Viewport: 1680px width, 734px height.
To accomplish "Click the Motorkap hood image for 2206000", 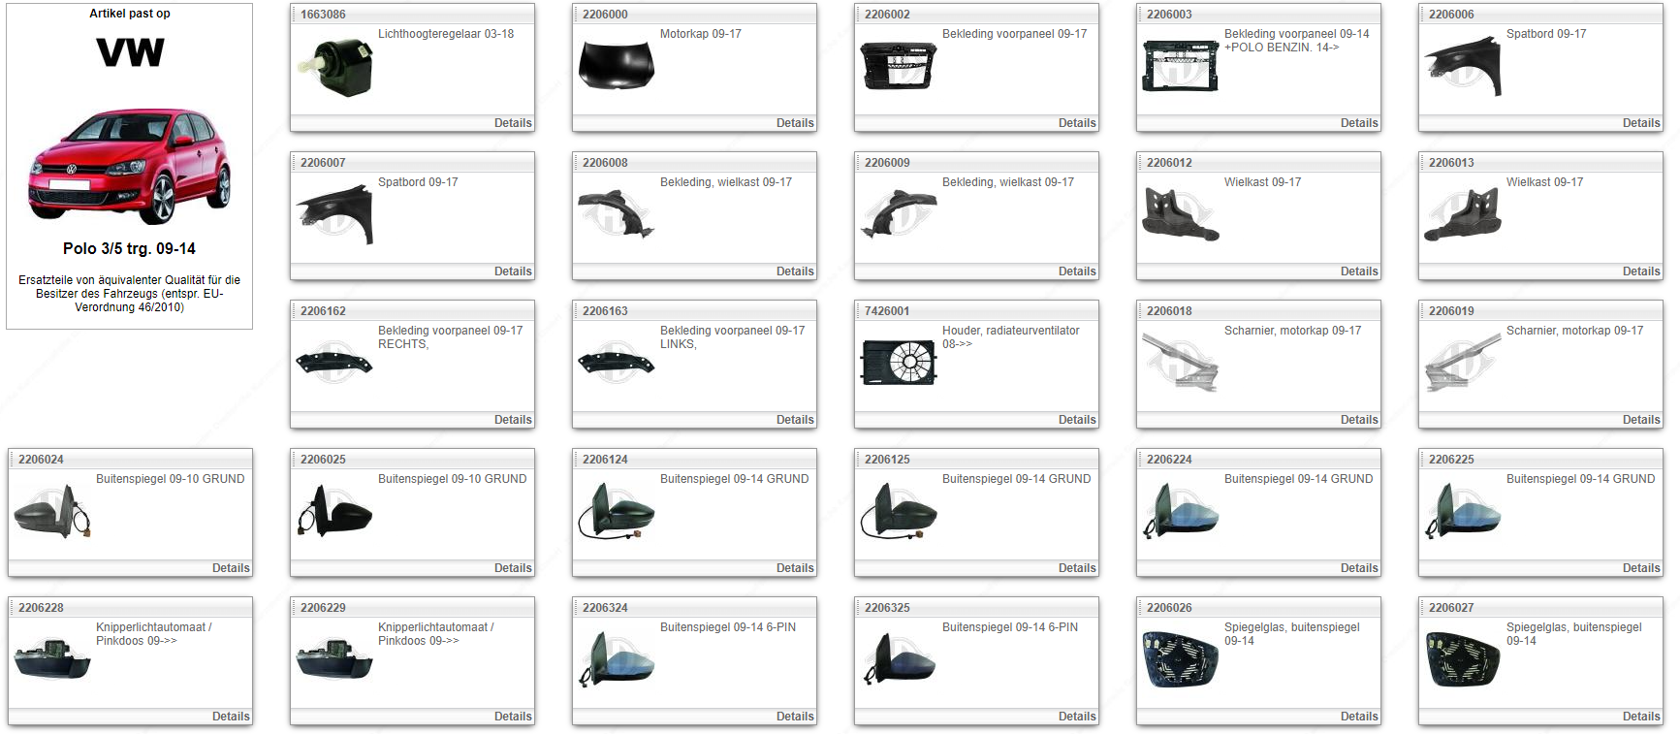I will tap(617, 66).
